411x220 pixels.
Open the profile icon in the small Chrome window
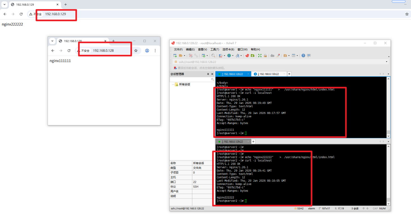click(147, 51)
